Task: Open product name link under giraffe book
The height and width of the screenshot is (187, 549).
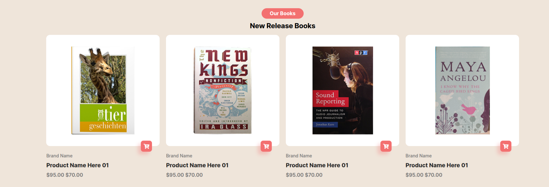Action: pos(77,165)
